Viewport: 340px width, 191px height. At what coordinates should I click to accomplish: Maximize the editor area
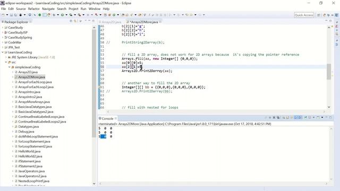330,21
